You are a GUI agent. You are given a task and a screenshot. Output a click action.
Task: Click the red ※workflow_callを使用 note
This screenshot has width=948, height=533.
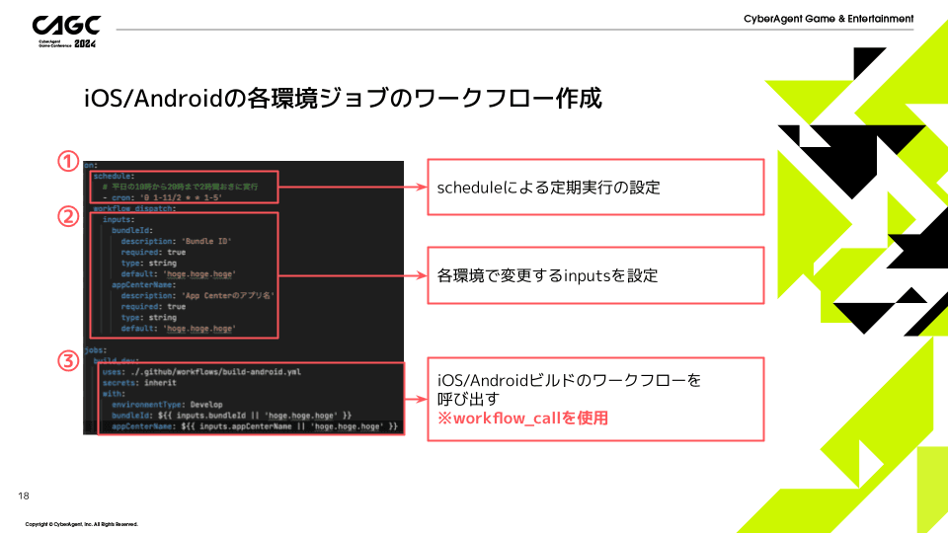522,419
